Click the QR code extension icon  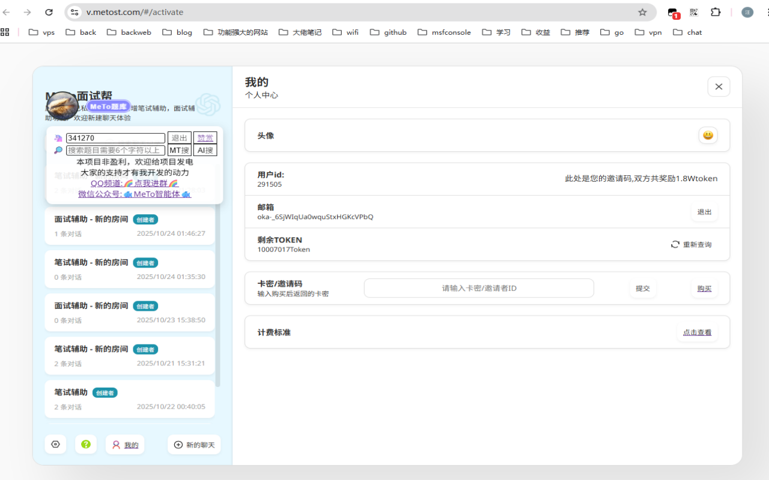point(694,12)
